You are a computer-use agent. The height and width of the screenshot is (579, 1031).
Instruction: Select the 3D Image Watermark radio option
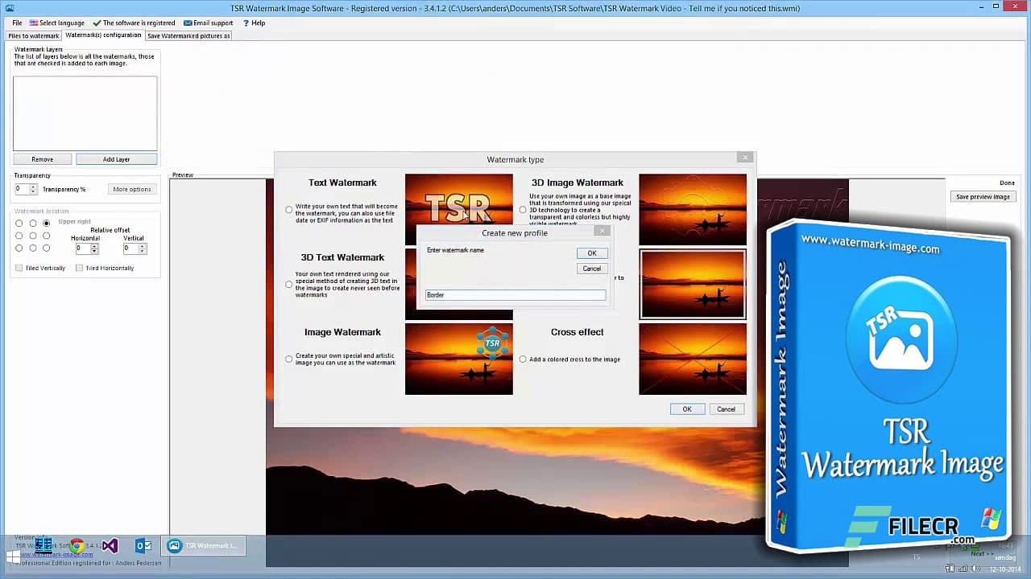pos(523,210)
